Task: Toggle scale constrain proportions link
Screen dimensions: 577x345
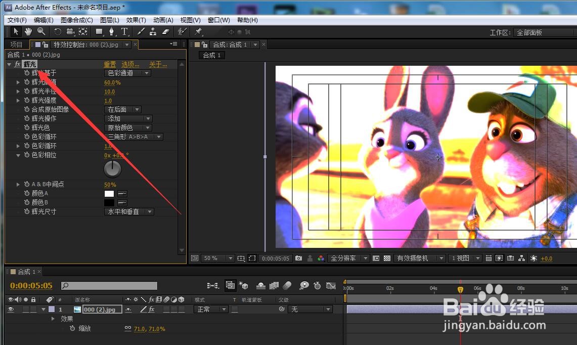Action: tap(128, 328)
